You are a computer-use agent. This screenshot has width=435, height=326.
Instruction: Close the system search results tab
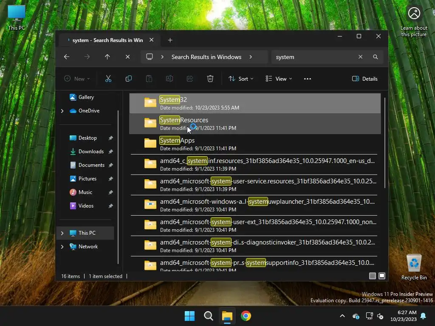click(152, 40)
